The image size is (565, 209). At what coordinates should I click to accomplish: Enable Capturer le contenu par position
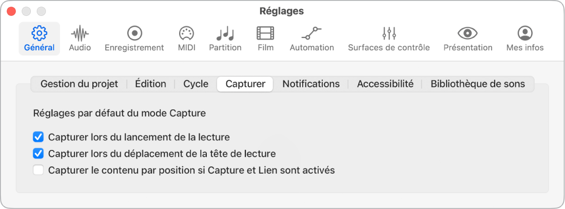(x=38, y=170)
